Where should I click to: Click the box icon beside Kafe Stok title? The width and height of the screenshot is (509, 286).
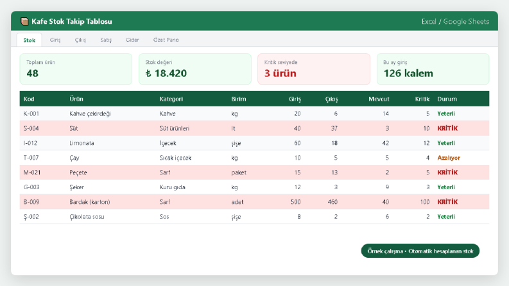24,21
